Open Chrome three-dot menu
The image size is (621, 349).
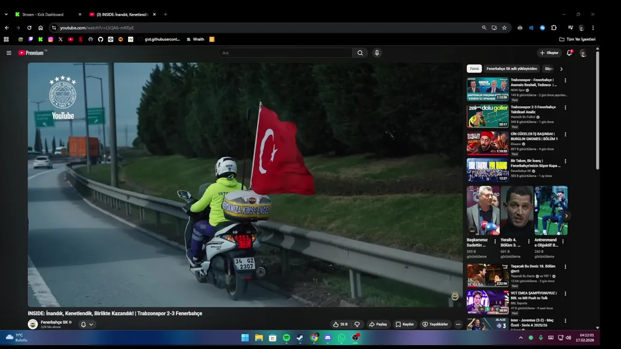(593, 28)
